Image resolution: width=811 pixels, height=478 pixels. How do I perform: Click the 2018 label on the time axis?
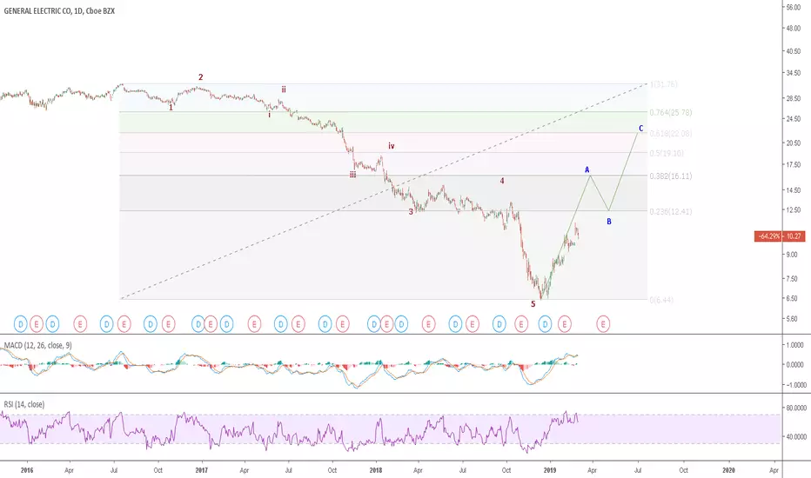click(x=376, y=470)
